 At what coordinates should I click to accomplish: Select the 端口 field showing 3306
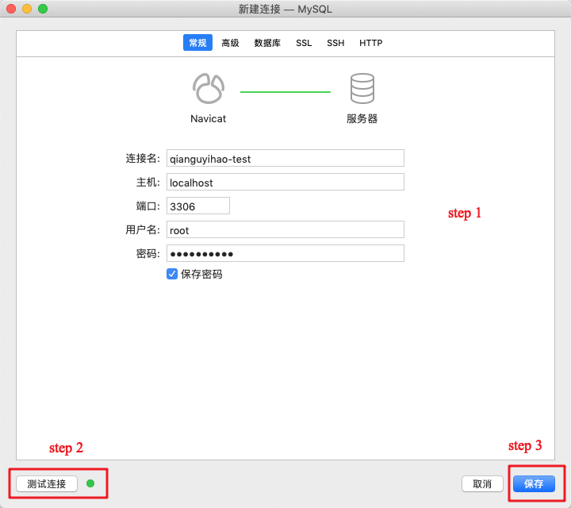(197, 206)
